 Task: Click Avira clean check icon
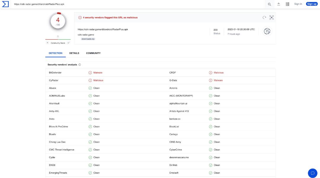(x=90, y=119)
